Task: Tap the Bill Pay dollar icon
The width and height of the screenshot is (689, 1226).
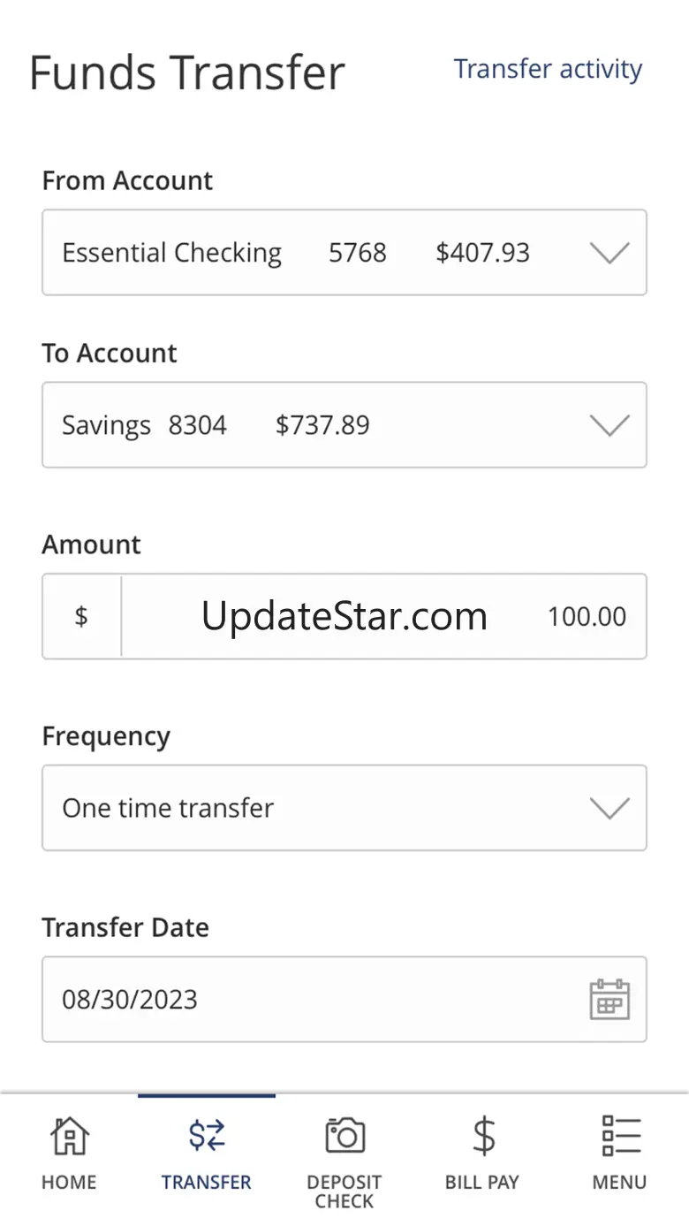Action: 482,1135
